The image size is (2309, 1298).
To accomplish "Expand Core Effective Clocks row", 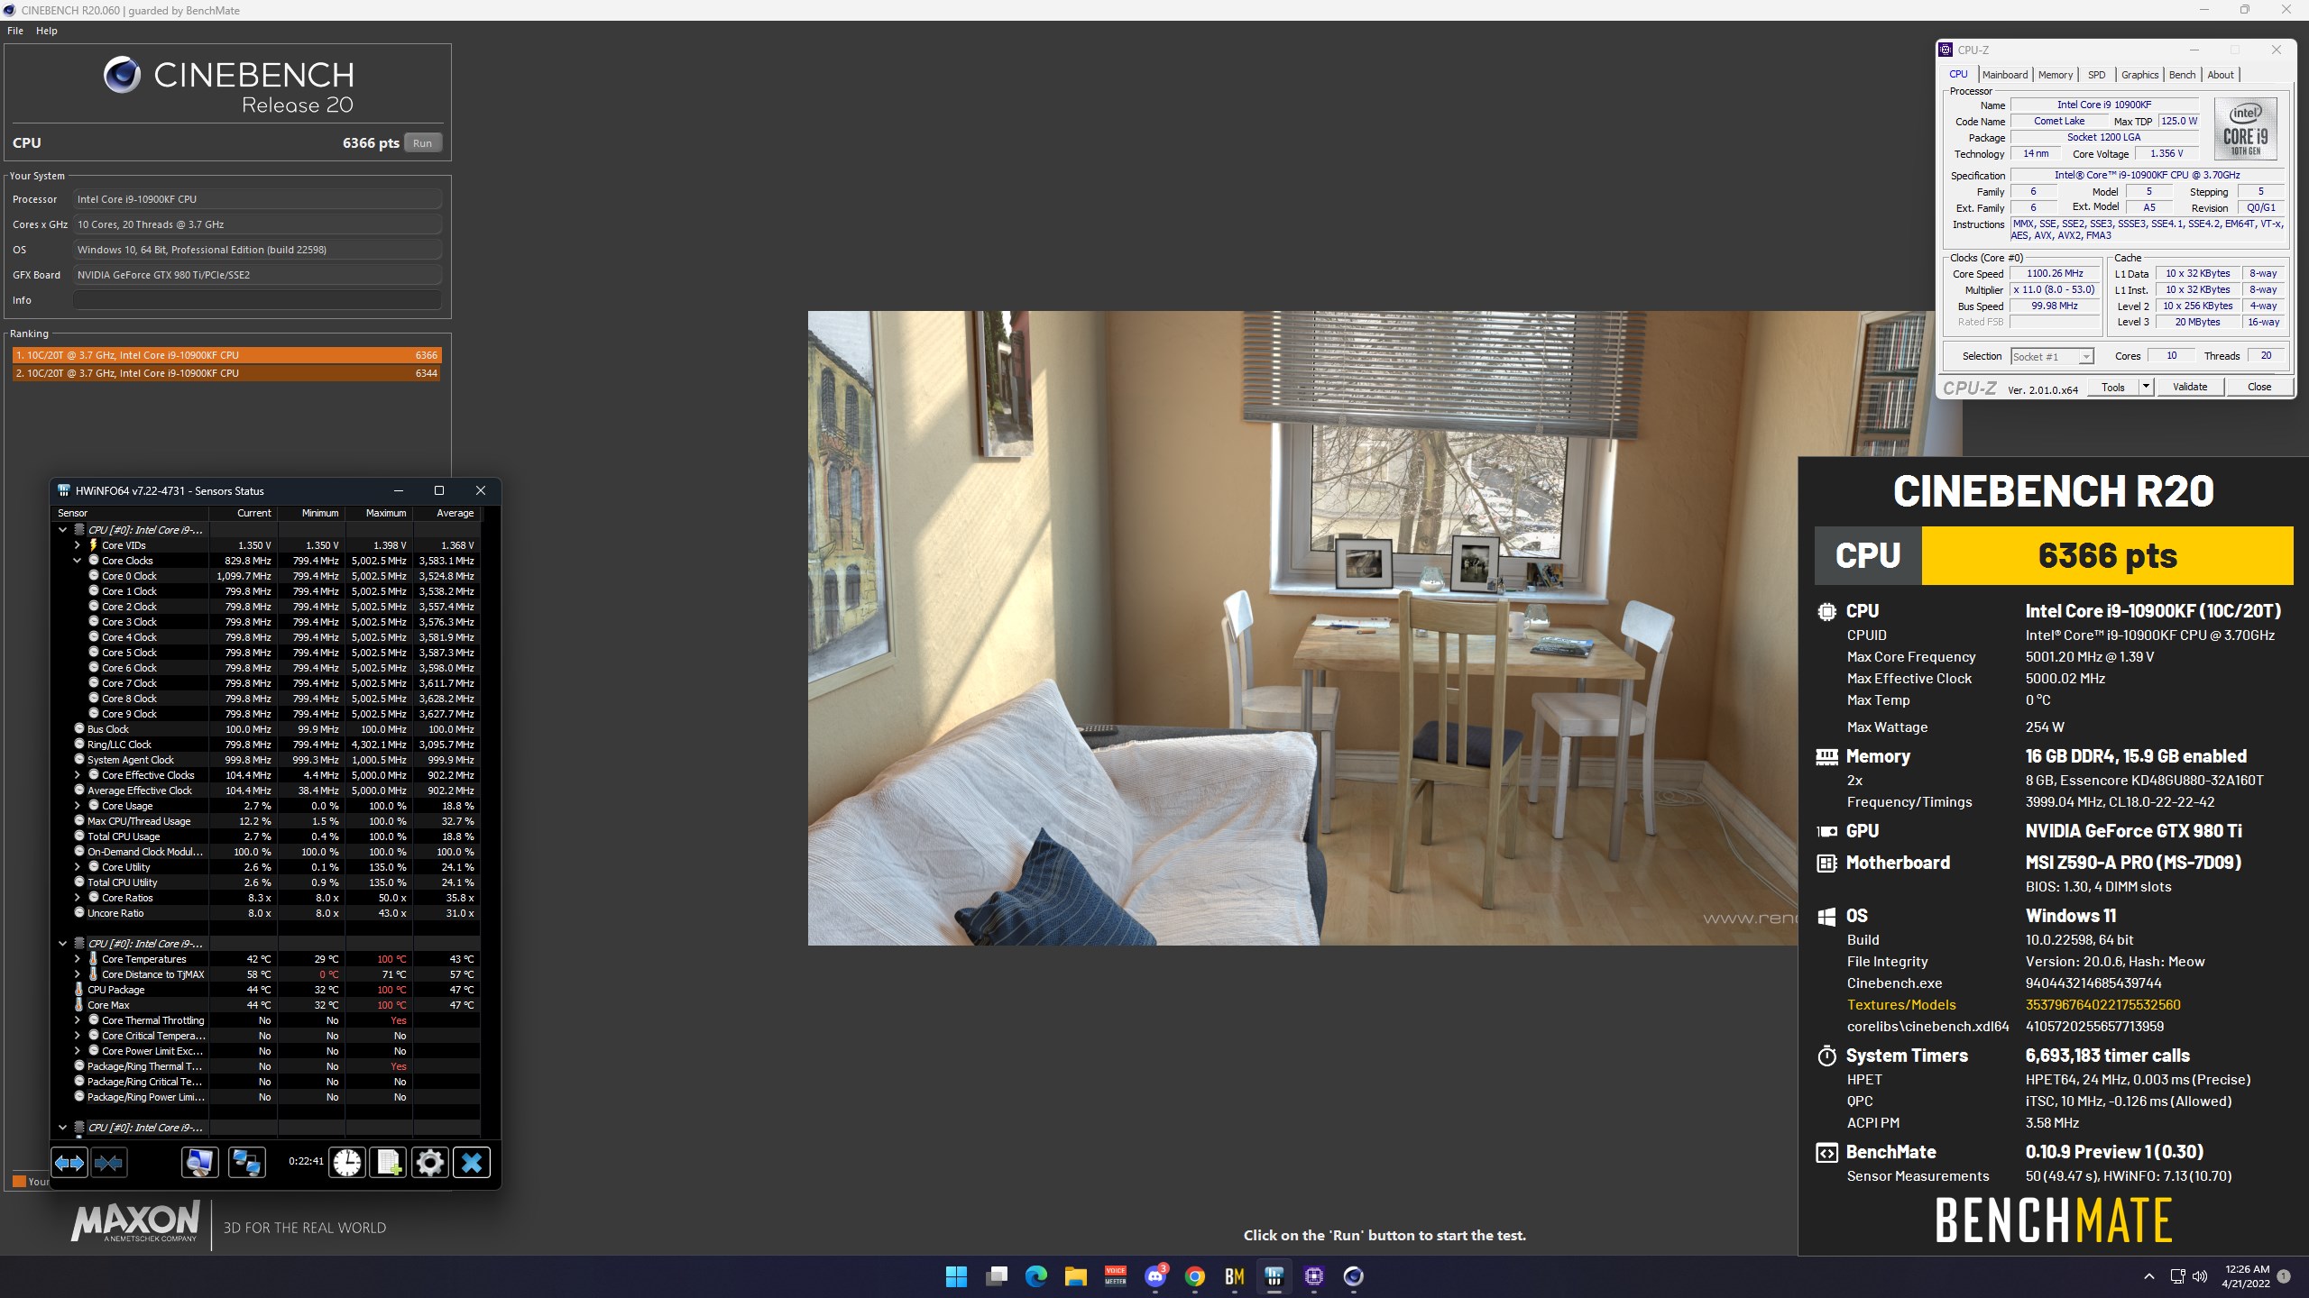I will pyautogui.click(x=77, y=775).
